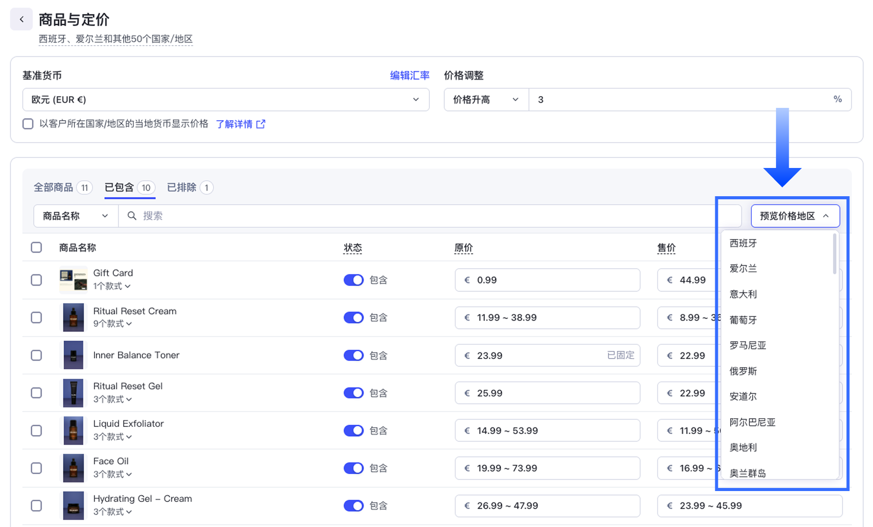
Task: Click the Hydrating Gel – Cream product image
Action: click(73, 505)
